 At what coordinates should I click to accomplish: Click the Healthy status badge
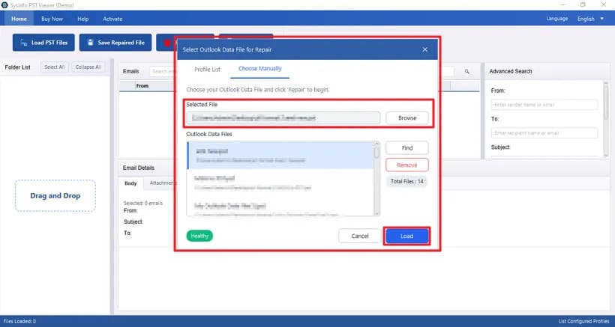199,236
